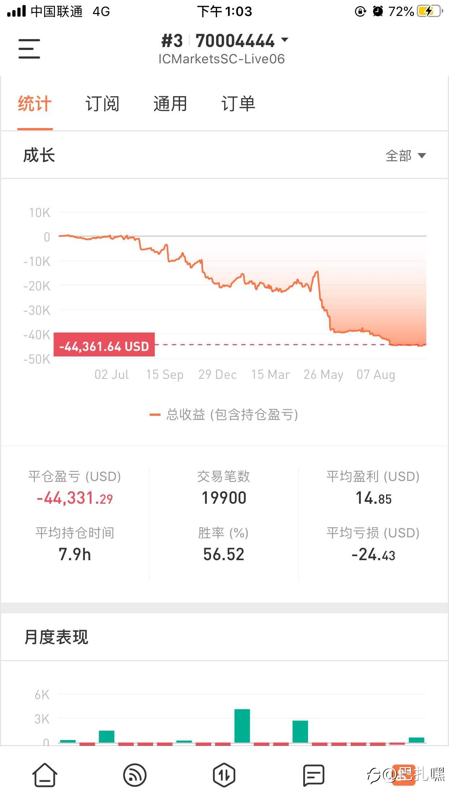449x799 pixels.
Task: Tap the tallest green monthly bar
Action: click(x=242, y=726)
